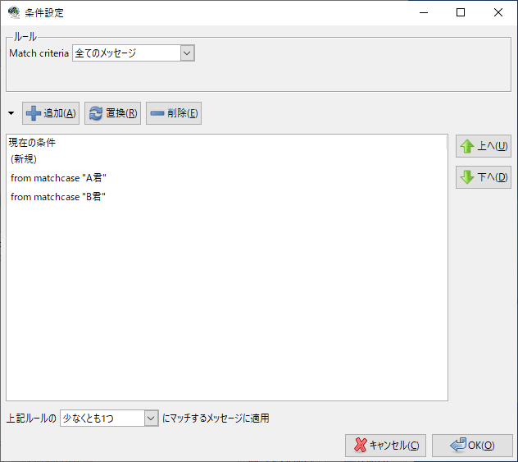Collapse the rule area disclosure triangle

11,113
